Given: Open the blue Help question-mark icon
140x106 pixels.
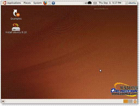Looking at the screenshot, I should coord(53,3).
